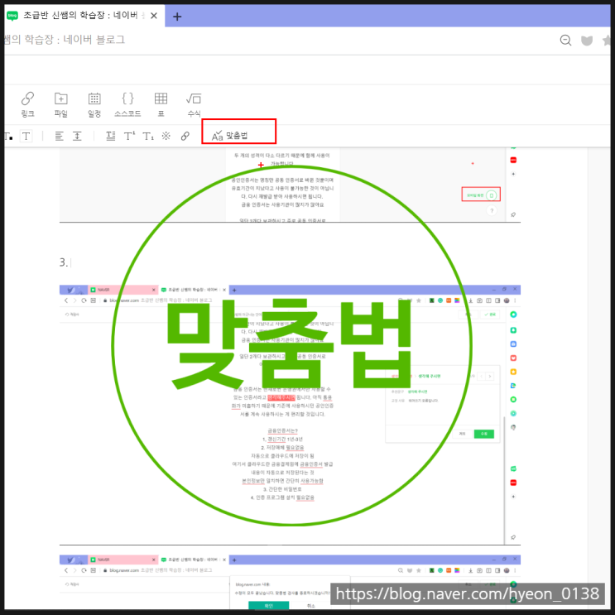Image resolution: width=615 pixels, height=615 pixels.
Task: Click the zoom magnifier icon in address bar
Action: tap(565, 40)
